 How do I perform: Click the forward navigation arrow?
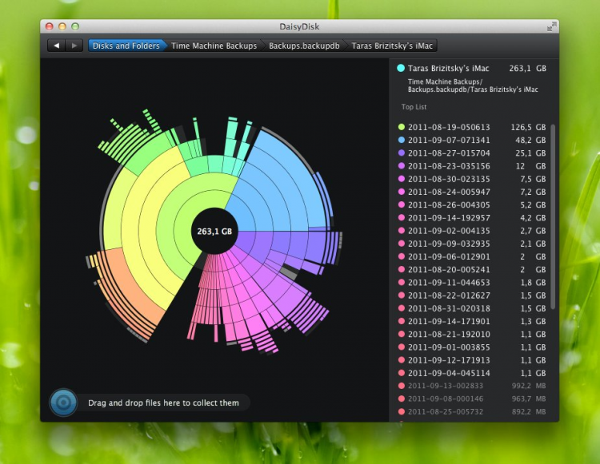(x=74, y=46)
